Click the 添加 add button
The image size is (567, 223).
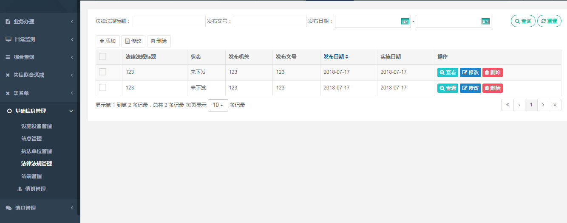(x=108, y=41)
